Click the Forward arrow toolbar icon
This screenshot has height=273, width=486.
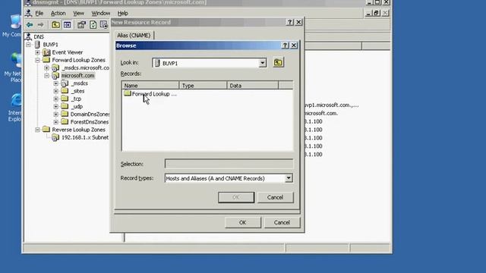click(40, 25)
